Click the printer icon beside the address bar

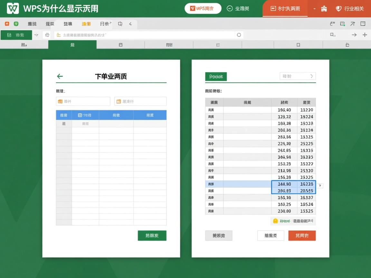[x=47, y=35]
